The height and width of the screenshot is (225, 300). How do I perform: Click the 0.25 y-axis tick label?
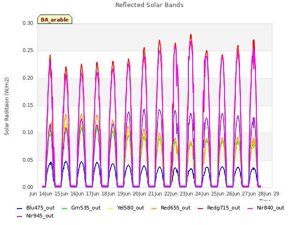28,51
